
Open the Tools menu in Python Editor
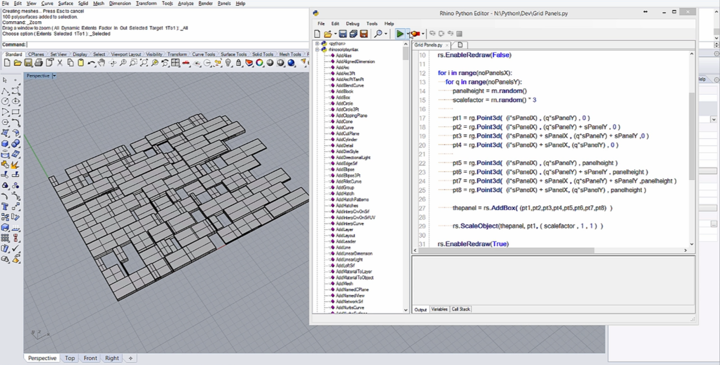(x=372, y=24)
